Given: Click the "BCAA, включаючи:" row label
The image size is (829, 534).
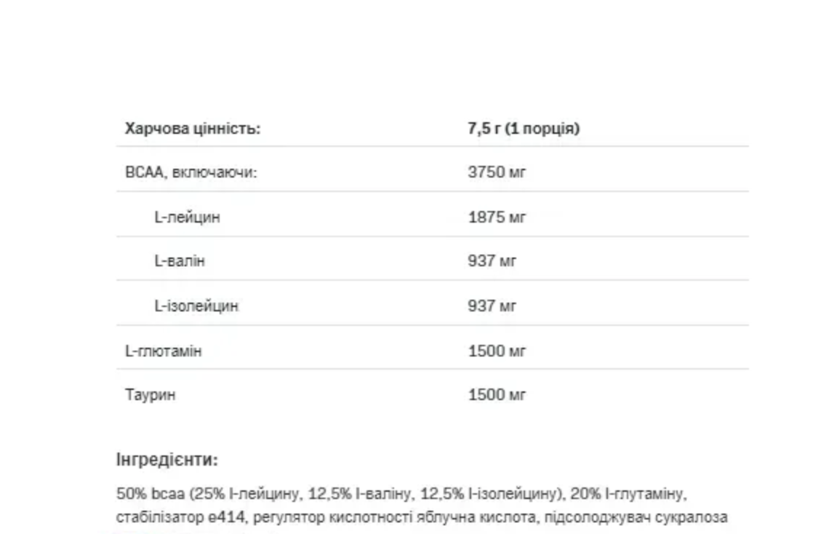Looking at the screenshot, I should 191,172.
